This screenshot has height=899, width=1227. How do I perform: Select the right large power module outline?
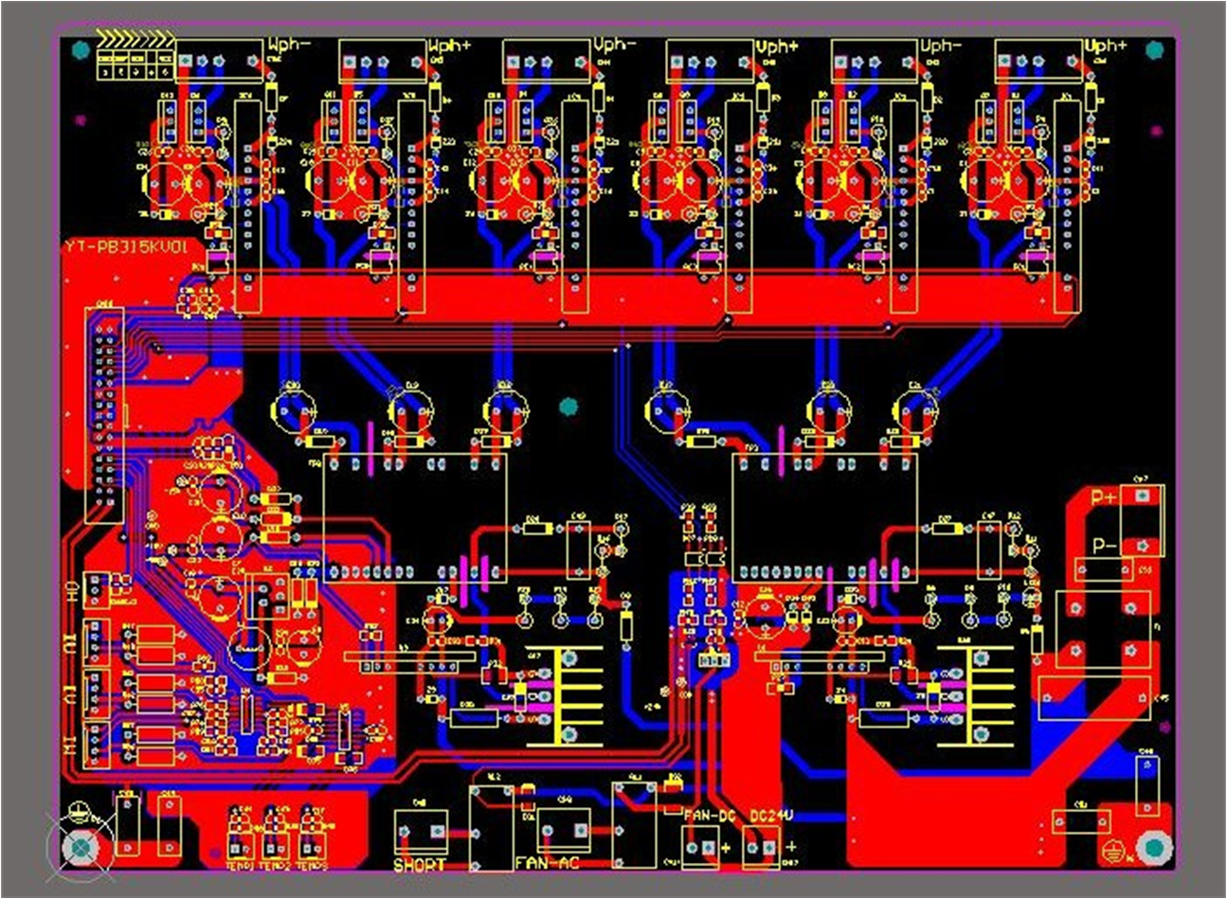[823, 517]
